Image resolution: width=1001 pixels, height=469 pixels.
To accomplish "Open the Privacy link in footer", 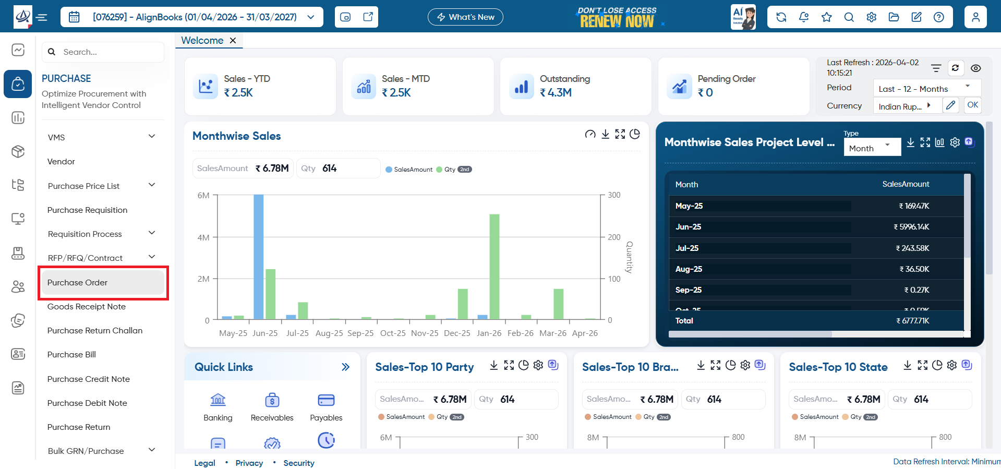I will point(249,463).
